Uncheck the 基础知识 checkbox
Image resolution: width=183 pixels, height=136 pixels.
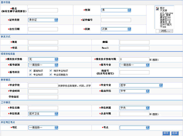30,71
